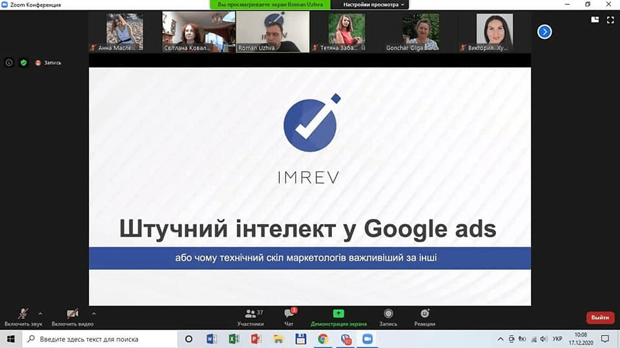620x348 pixels.
Task: Toggle the Запись record button
Action: click(388, 318)
